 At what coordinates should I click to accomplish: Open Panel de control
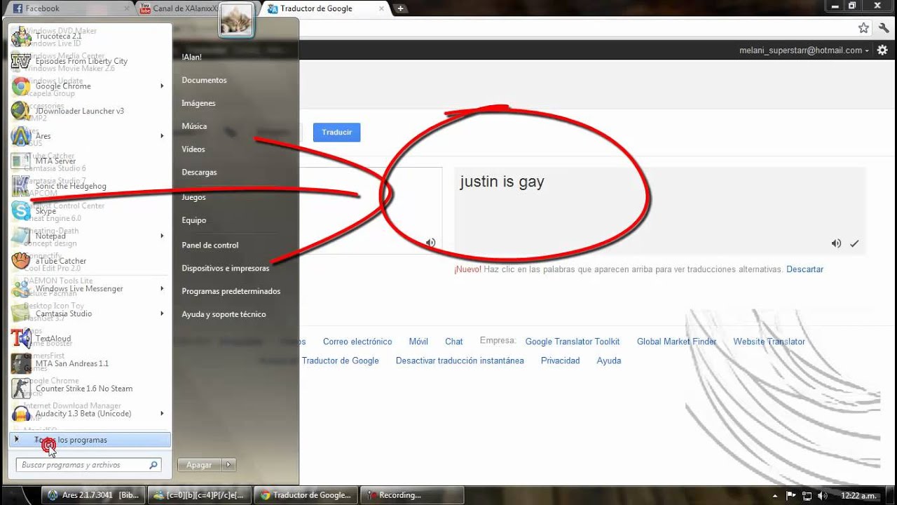210,245
